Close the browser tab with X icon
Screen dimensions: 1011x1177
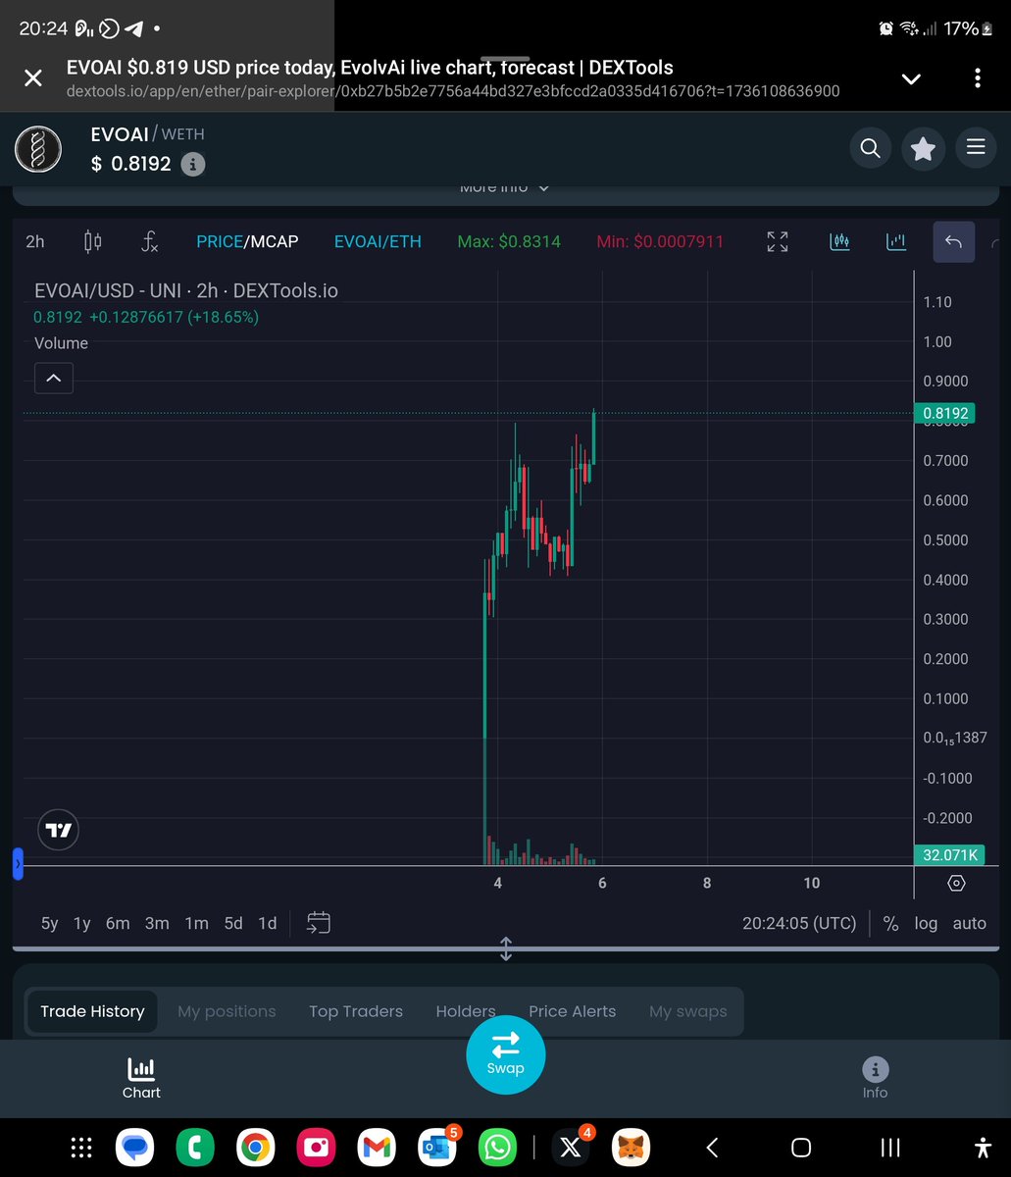click(x=32, y=78)
